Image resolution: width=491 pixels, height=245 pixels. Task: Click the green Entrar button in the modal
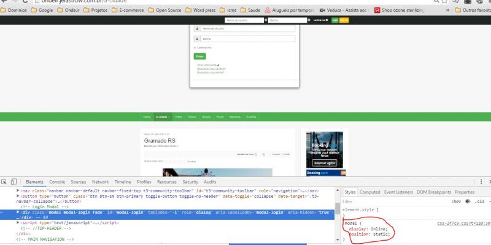[200, 56]
